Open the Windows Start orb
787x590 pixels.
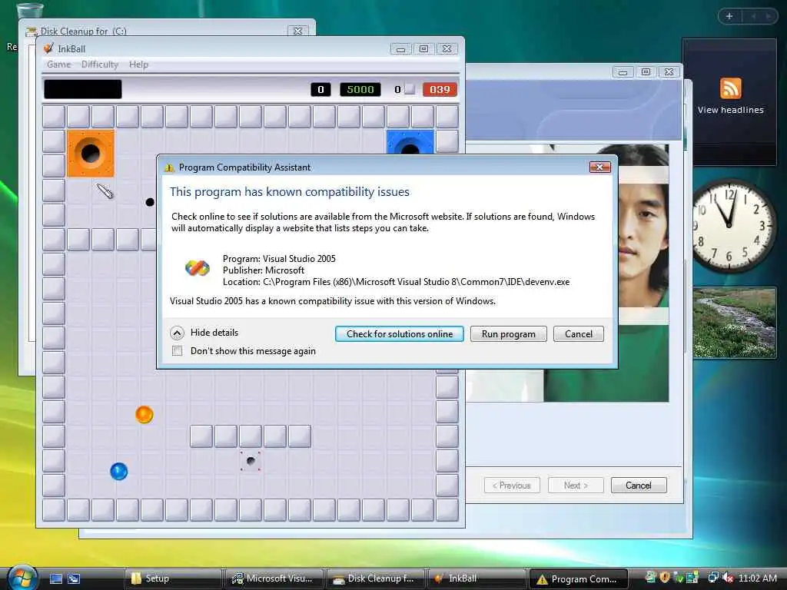tap(22, 578)
